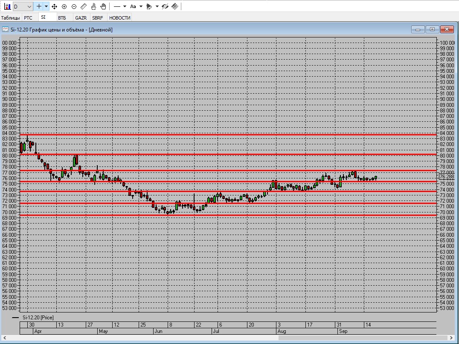459x344 pixels.
Task: Switch to the Таблицы tab
Action: 11,18
